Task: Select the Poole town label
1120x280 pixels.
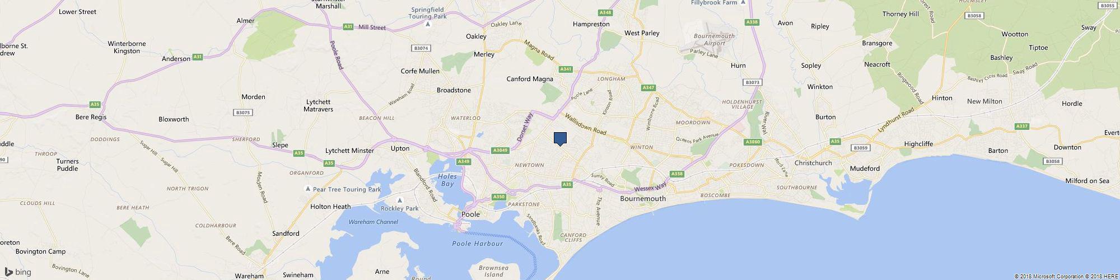Action: [x=469, y=214]
